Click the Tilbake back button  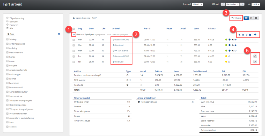pos(236,18)
